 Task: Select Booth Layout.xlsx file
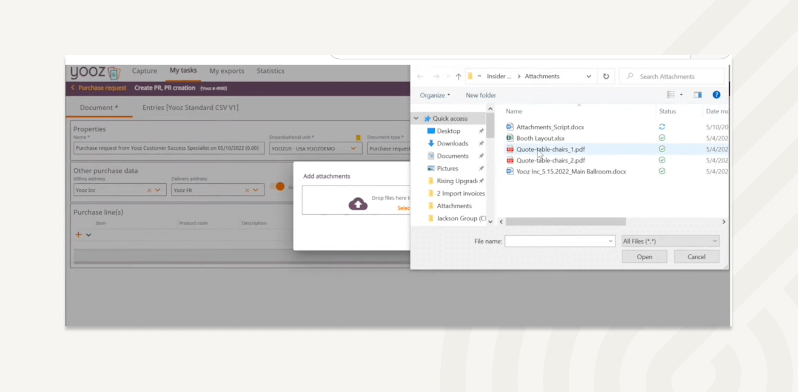tap(540, 138)
